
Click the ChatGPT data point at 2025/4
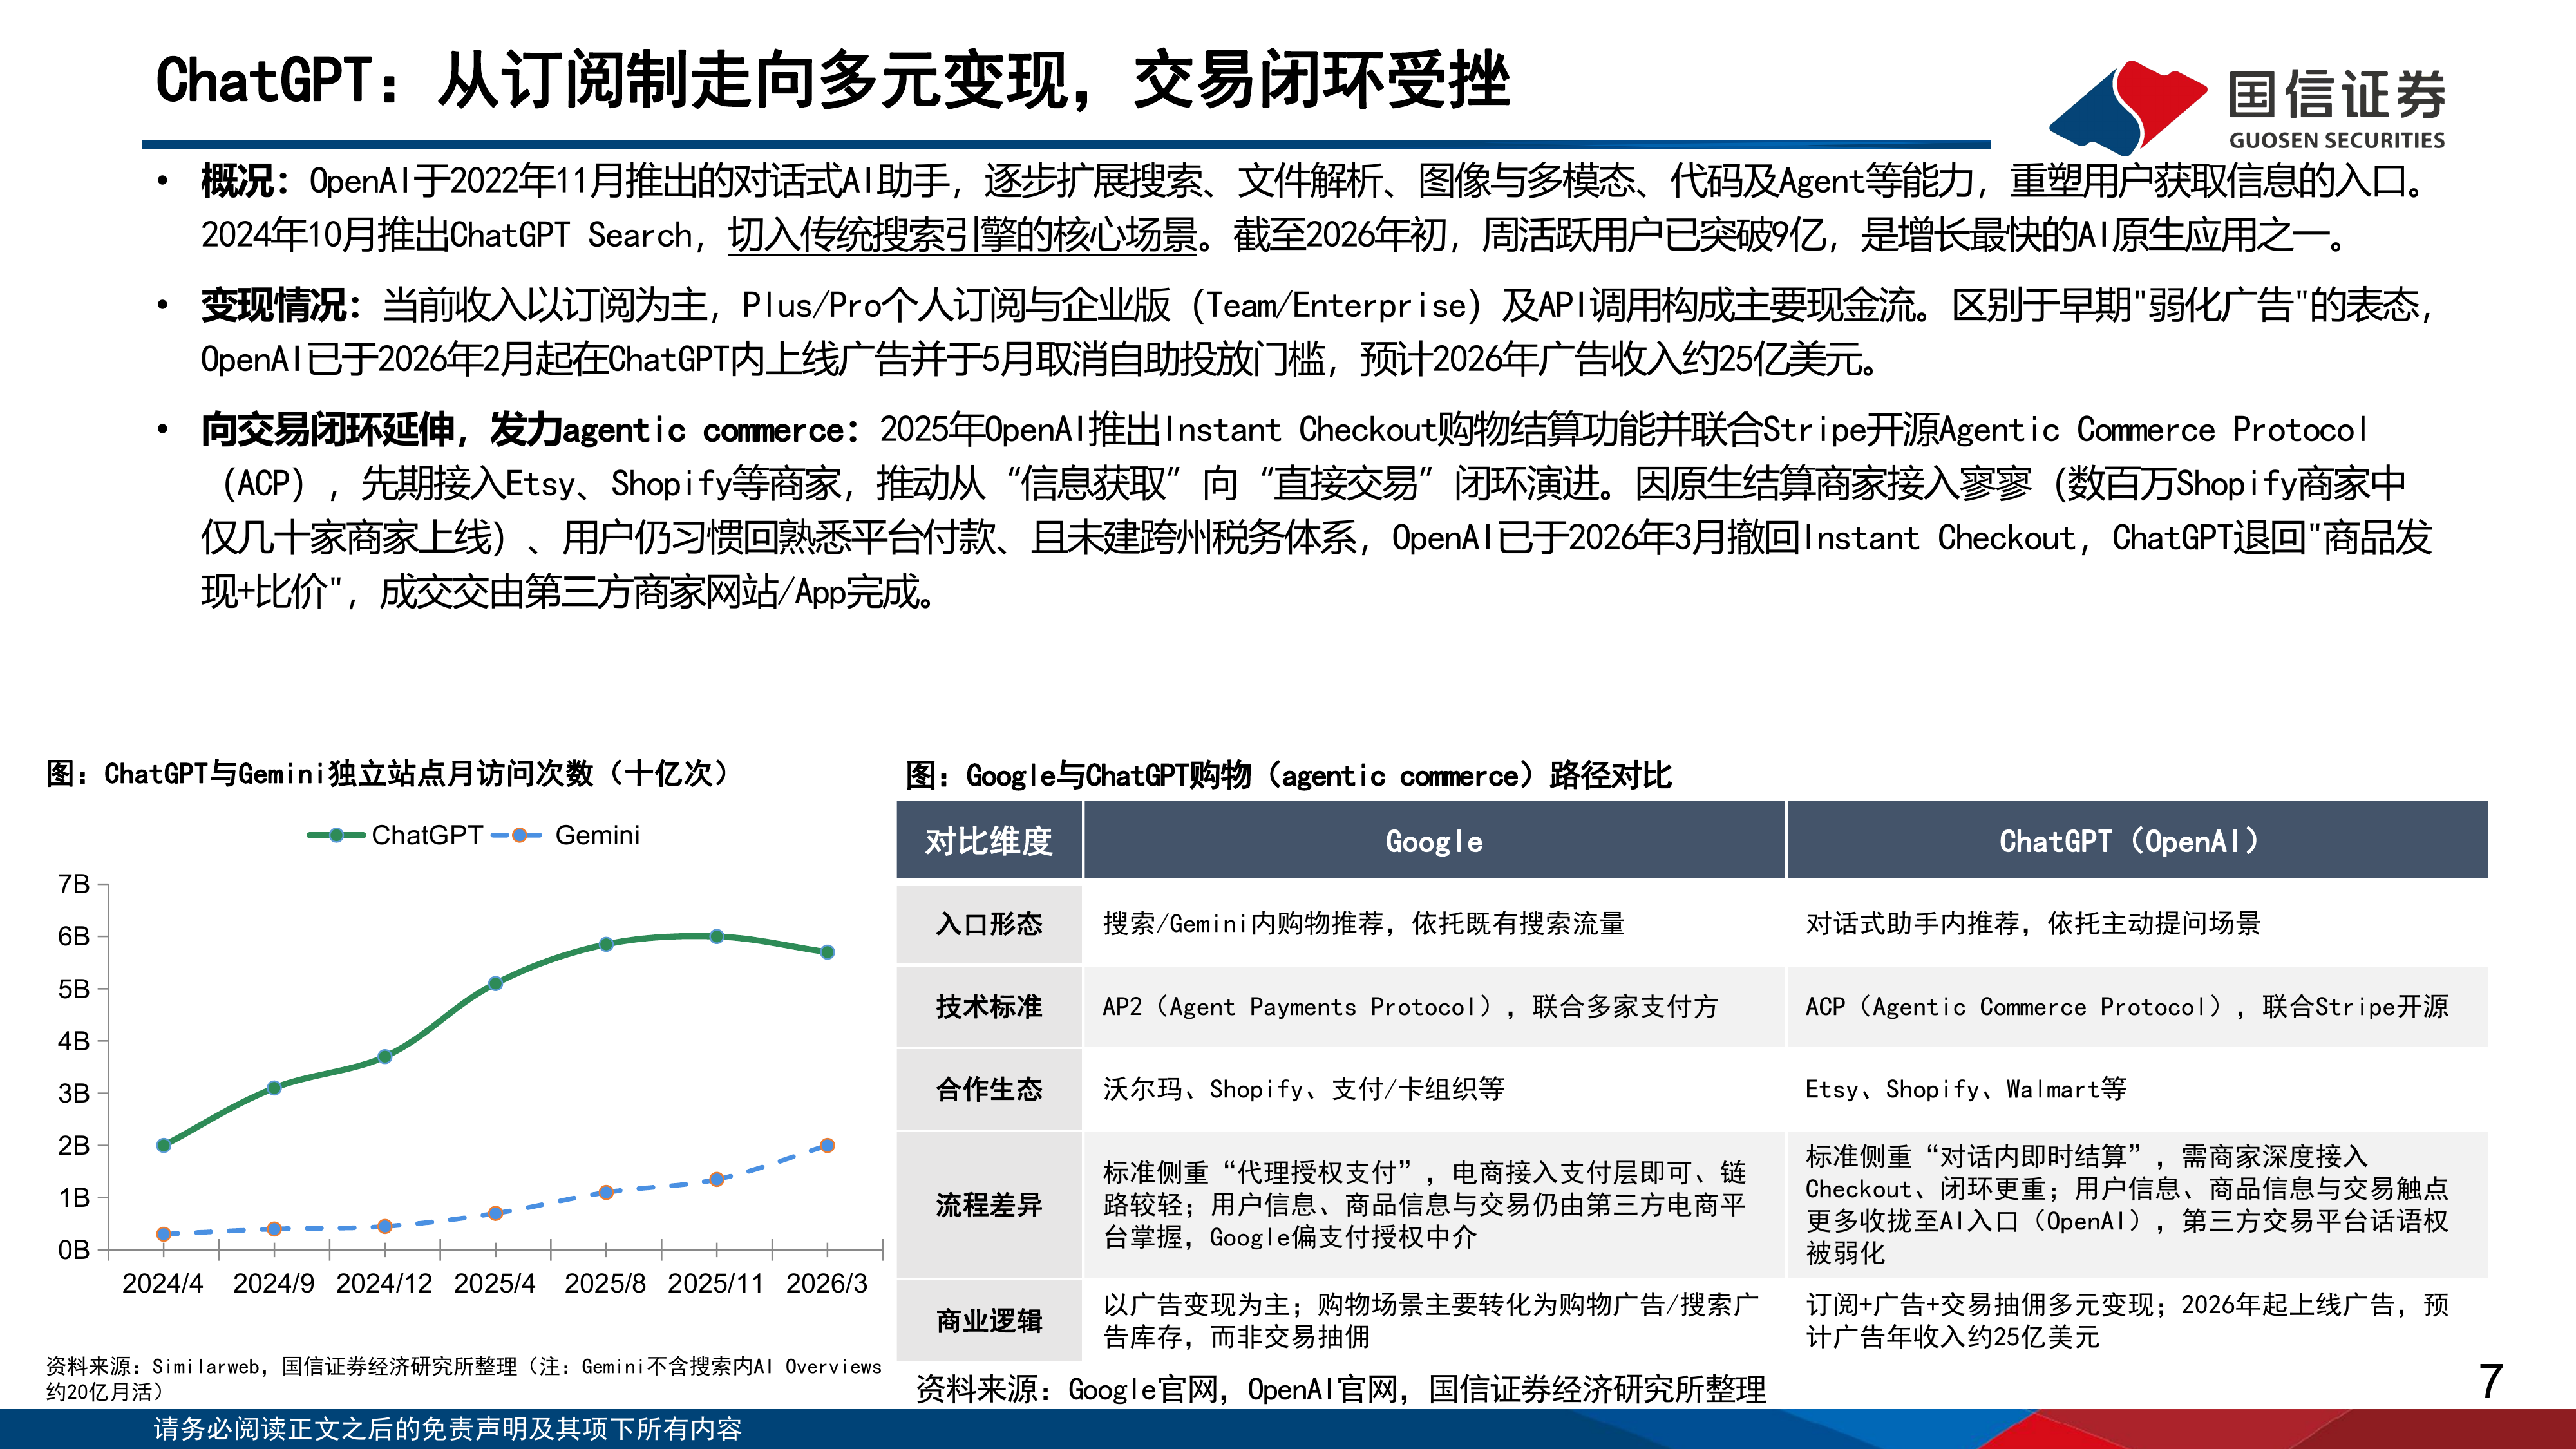[x=495, y=983]
